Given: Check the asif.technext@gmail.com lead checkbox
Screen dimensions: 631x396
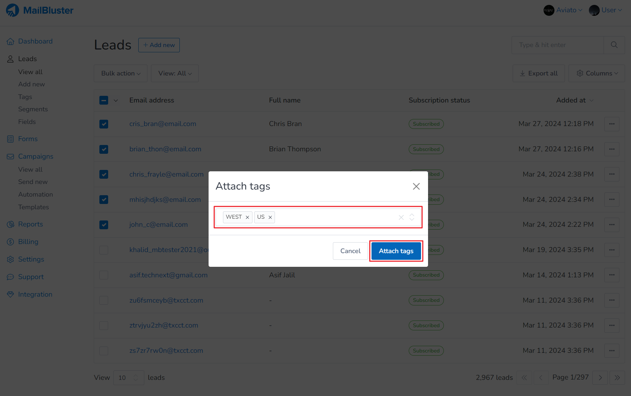Looking at the screenshot, I should pyautogui.click(x=104, y=275).
